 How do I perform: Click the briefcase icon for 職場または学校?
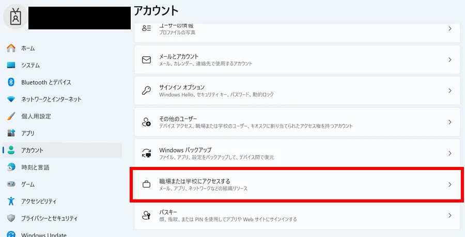coord(146,184)
